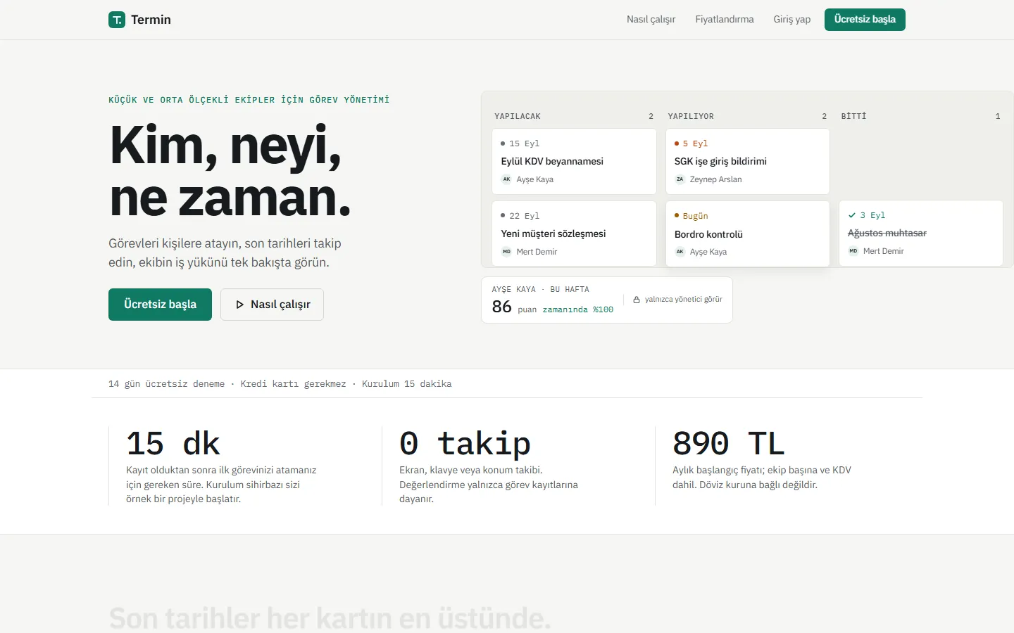Viewport: 1014px width, 633px height.
Task: Click the zamanında %100 label
Action: tap(578, 309)
